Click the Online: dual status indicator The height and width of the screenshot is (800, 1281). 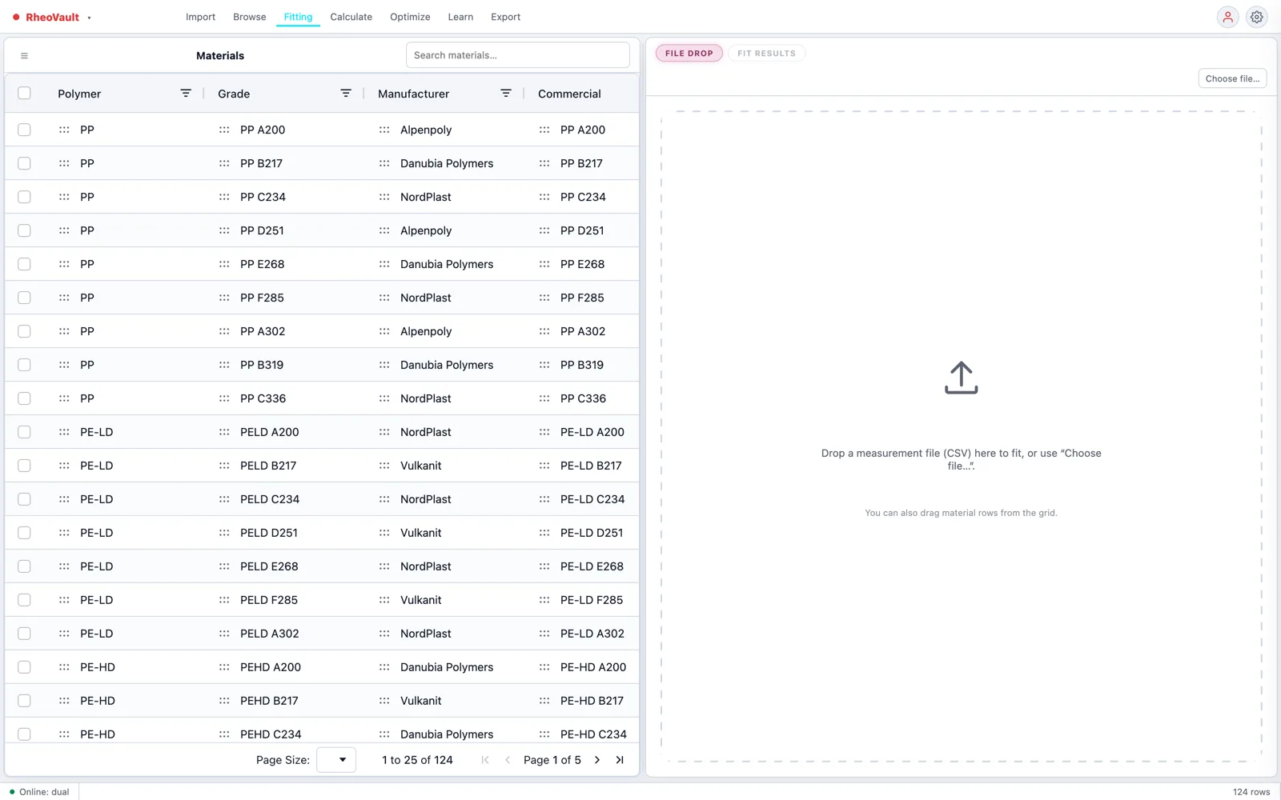tap(39, 792)
